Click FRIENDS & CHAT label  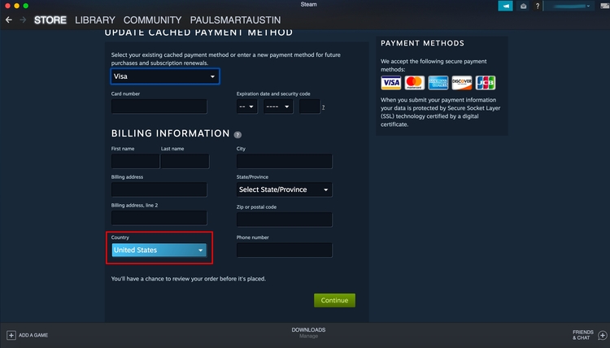[x=583, y=335]
